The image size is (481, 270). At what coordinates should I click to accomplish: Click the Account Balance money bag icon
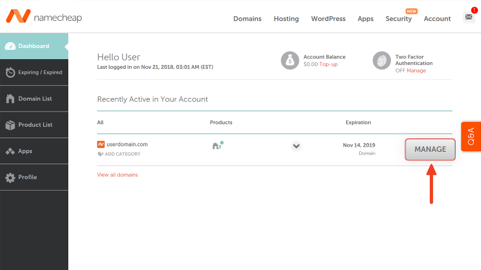coord(290,60)
